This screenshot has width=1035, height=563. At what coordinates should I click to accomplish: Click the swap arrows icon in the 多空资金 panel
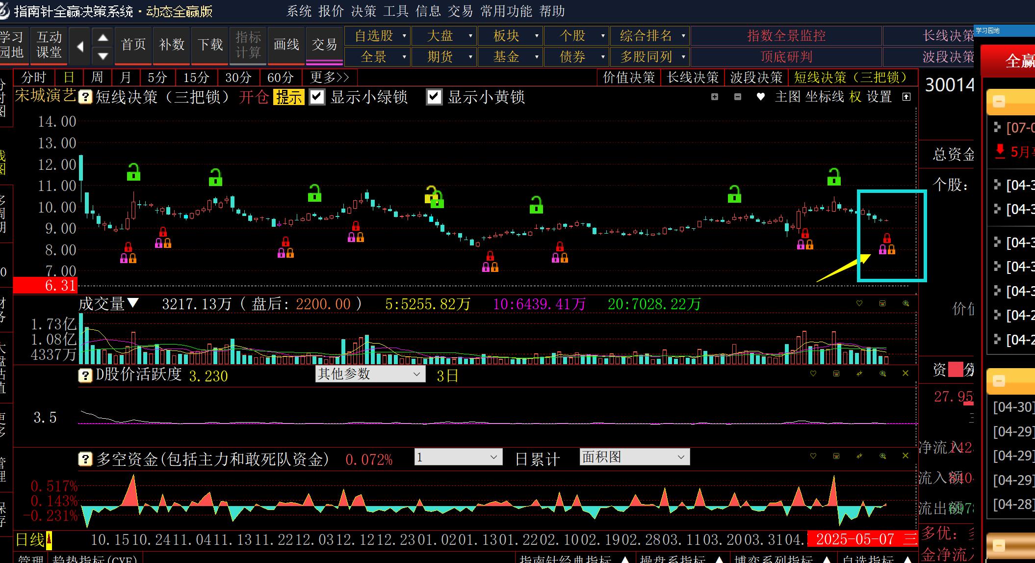[859, 456]
